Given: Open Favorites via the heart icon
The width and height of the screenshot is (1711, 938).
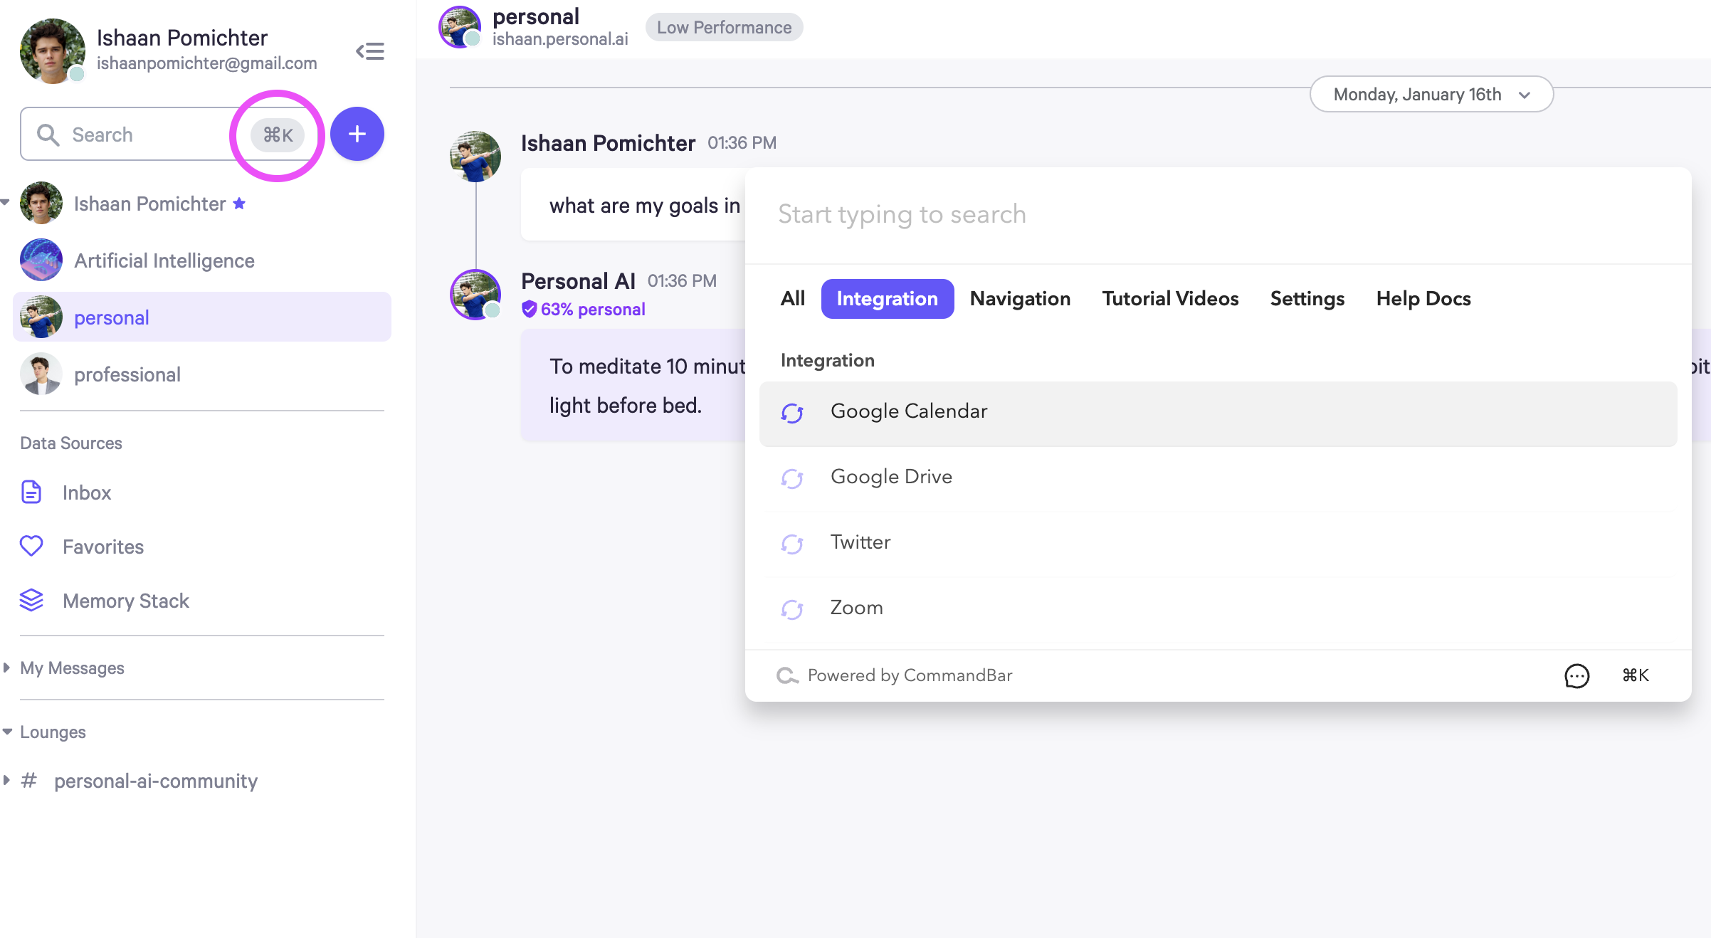Looking at the screenshot, I should click(x=31, y=547).
